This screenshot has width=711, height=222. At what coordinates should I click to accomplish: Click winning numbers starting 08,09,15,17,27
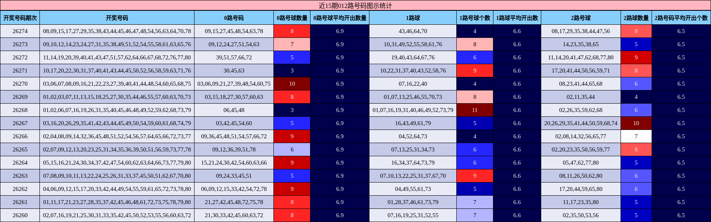click(117, 31)
